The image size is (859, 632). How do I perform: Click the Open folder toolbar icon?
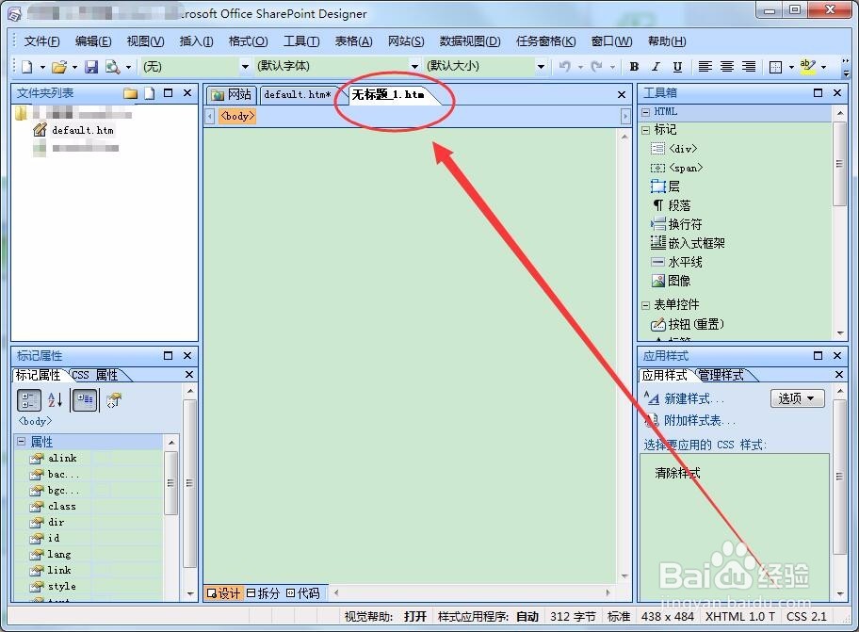point(58,67)
